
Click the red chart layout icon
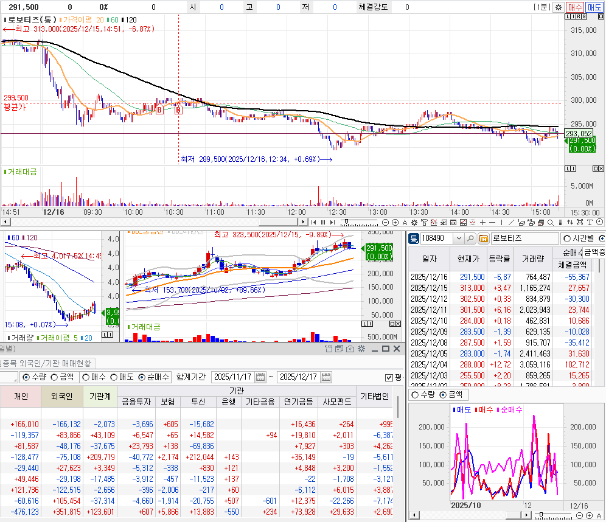[x=463, y=222]
